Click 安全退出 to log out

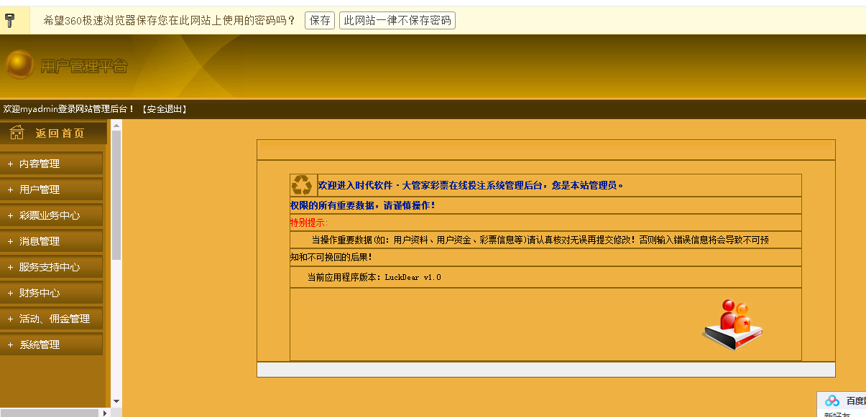[165, 108]
